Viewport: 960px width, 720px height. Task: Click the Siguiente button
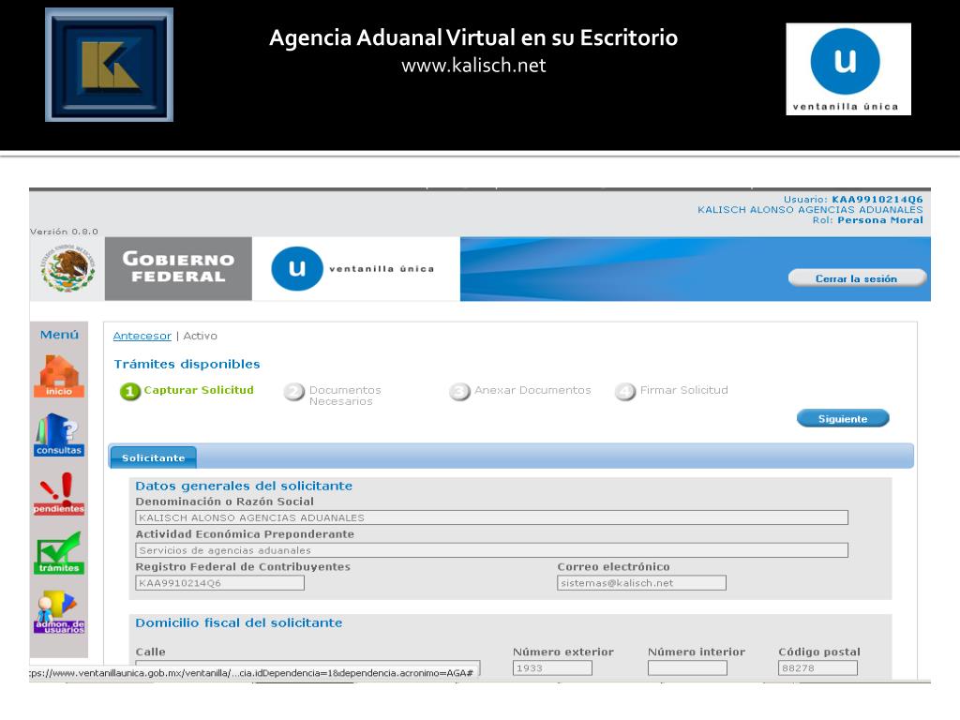[x=843, y=419]
